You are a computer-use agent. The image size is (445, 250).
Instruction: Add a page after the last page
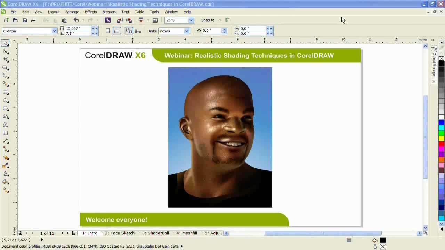click(74, 233)
